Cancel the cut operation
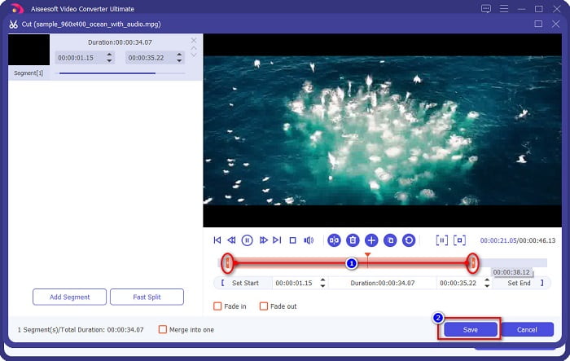This screenshot has height=361, width=570. [x=527, y=330]
